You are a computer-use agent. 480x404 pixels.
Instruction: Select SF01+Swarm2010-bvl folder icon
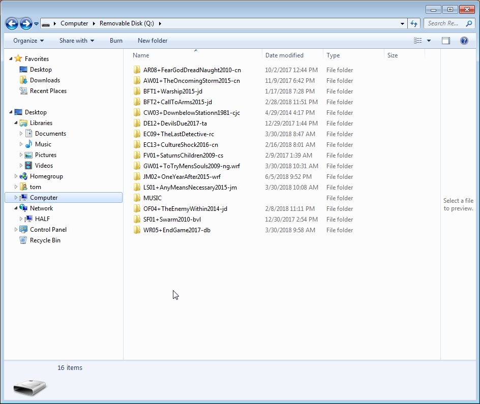click(137, 220)
